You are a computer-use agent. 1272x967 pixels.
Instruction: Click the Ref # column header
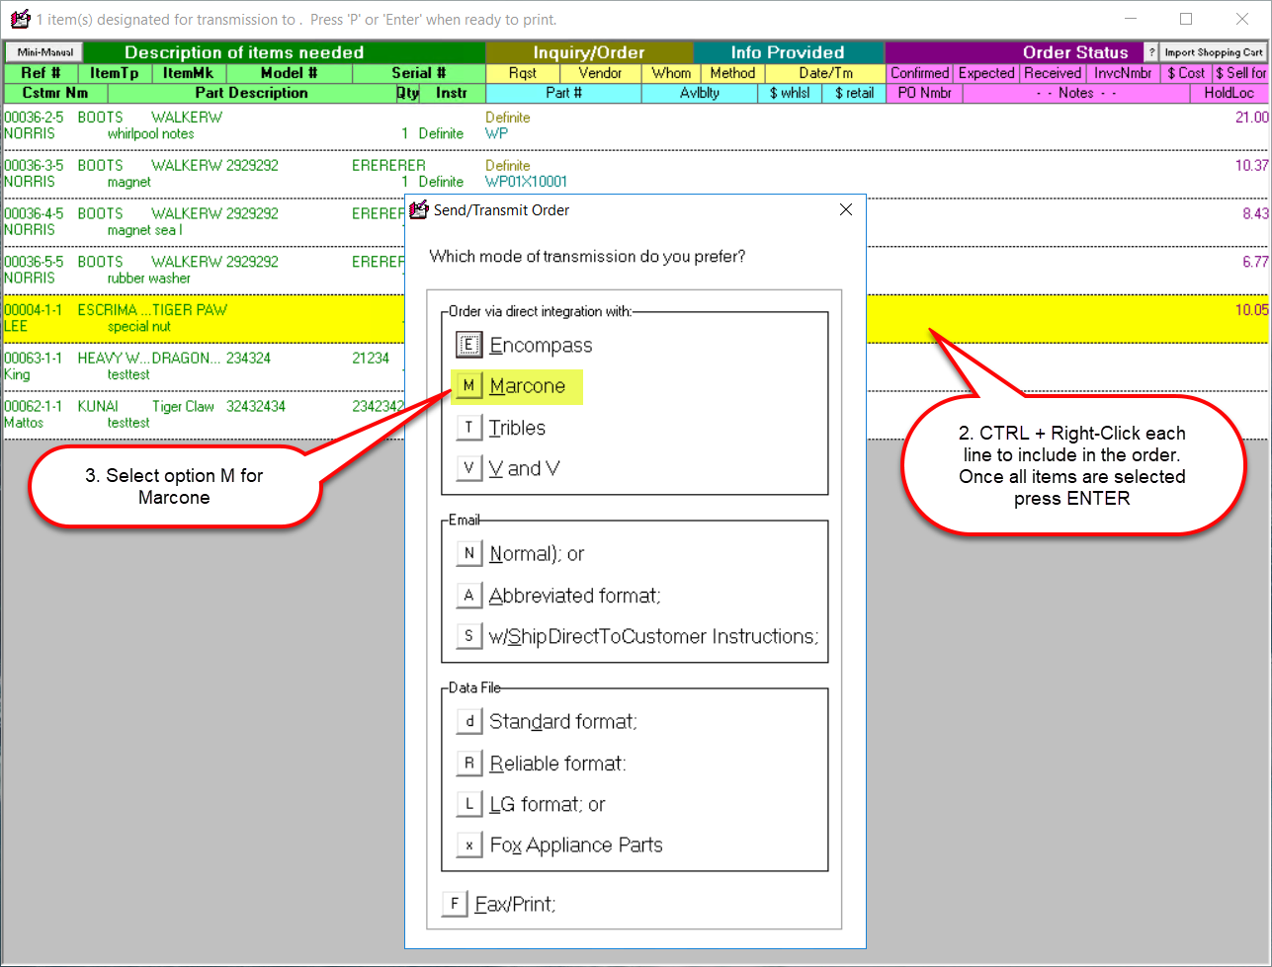point(41,73)
